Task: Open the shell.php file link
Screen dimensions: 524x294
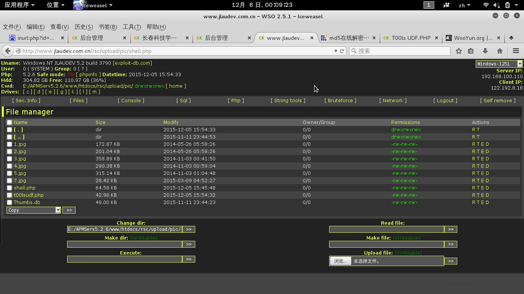Action: pyautogui.click(x=25, y=188)
